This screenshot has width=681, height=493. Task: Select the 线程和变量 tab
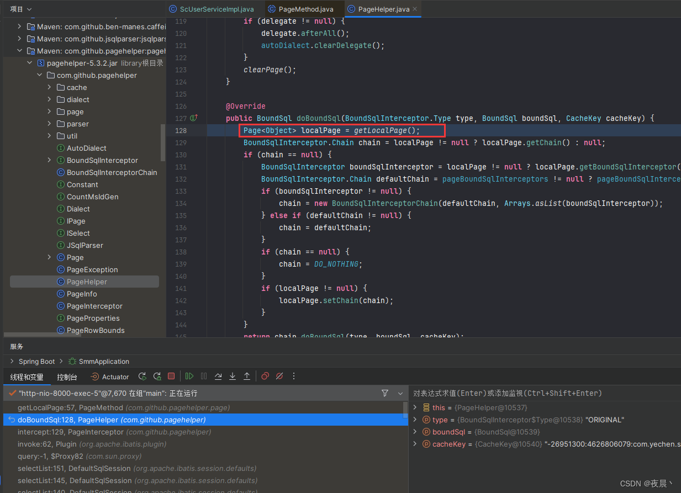click(27, 377)
